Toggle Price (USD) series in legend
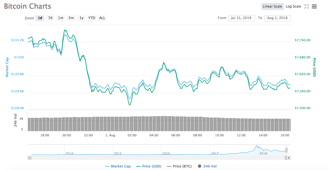This screenshot has width=329, height=170. coord(149,166)
